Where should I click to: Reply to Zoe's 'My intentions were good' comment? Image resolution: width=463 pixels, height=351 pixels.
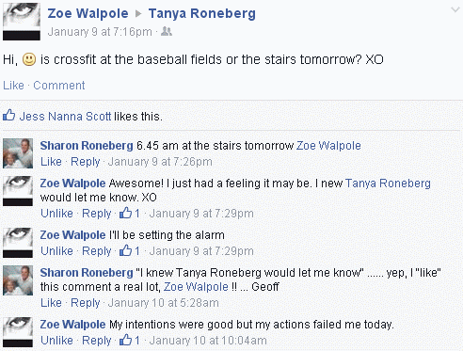pyautogui.click(x=96, y=341)
